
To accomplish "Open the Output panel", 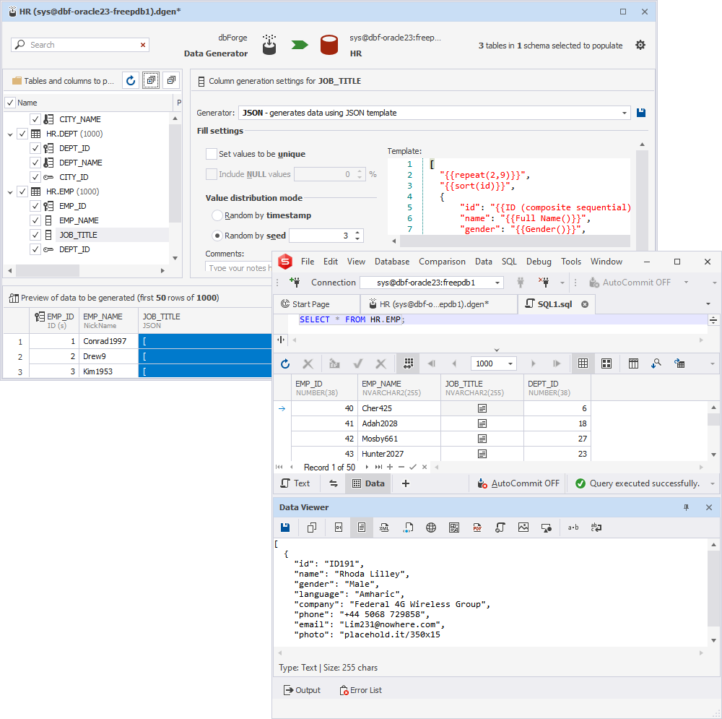I will 302,690.
